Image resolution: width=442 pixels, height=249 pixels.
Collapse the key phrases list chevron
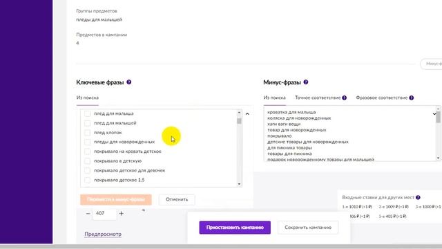[247, 113]
